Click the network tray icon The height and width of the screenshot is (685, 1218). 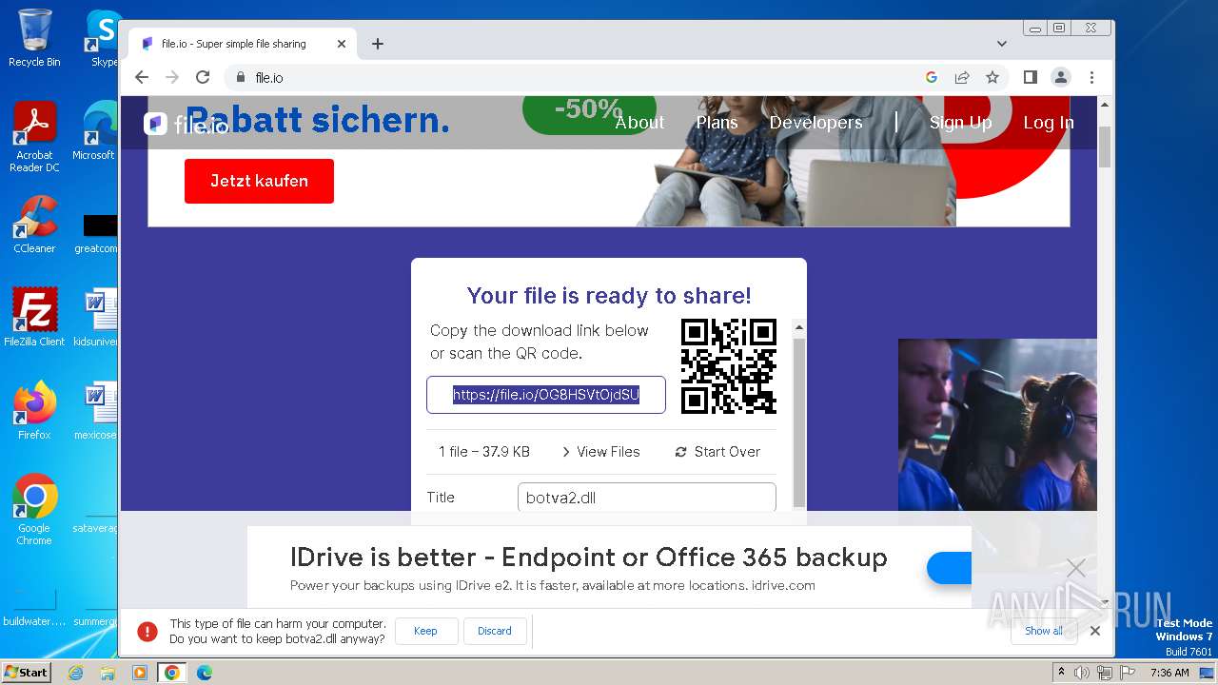pyautogui.click(x=1104, y=673)
